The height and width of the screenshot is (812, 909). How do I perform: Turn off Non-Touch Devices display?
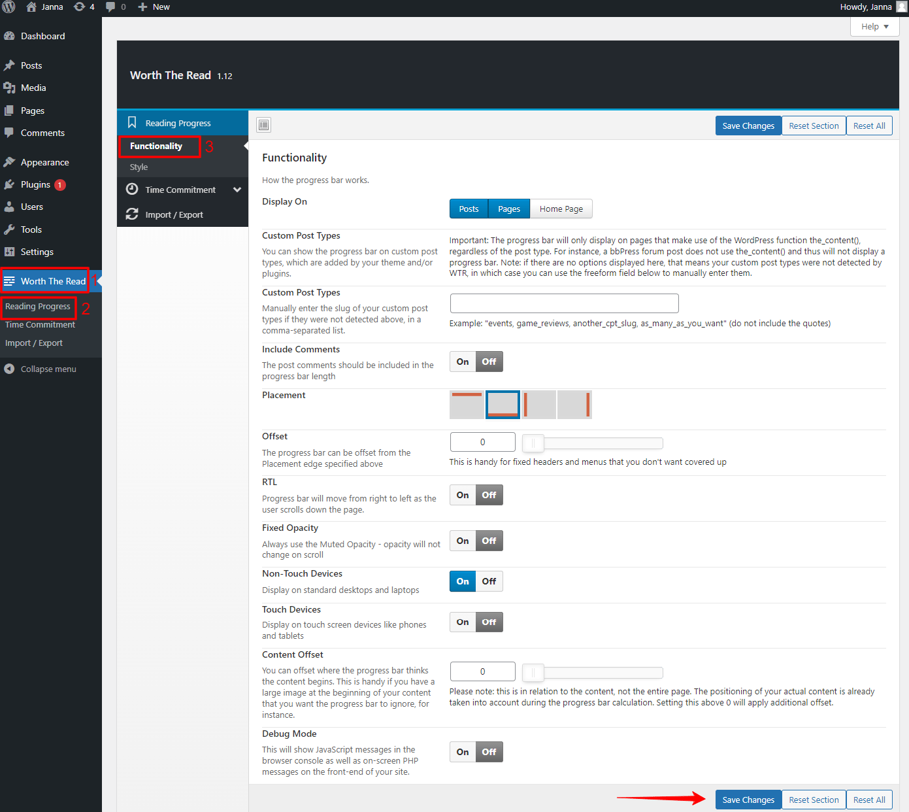[x=489, y=581]
